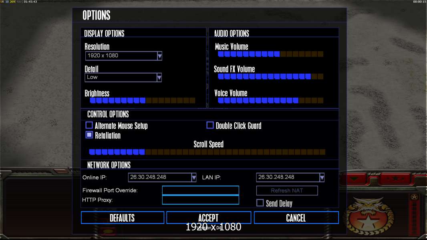This screenshot has height=240, width=427.
Task: Uncheck the Retaliation checkbox
Action: pos(89,135)
